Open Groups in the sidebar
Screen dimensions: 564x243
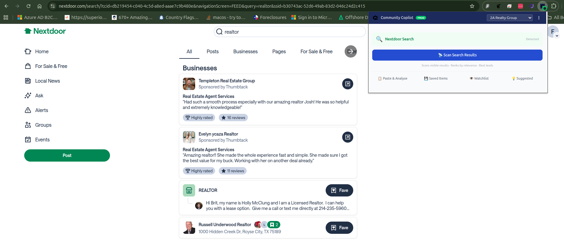[x=38, y=125]
